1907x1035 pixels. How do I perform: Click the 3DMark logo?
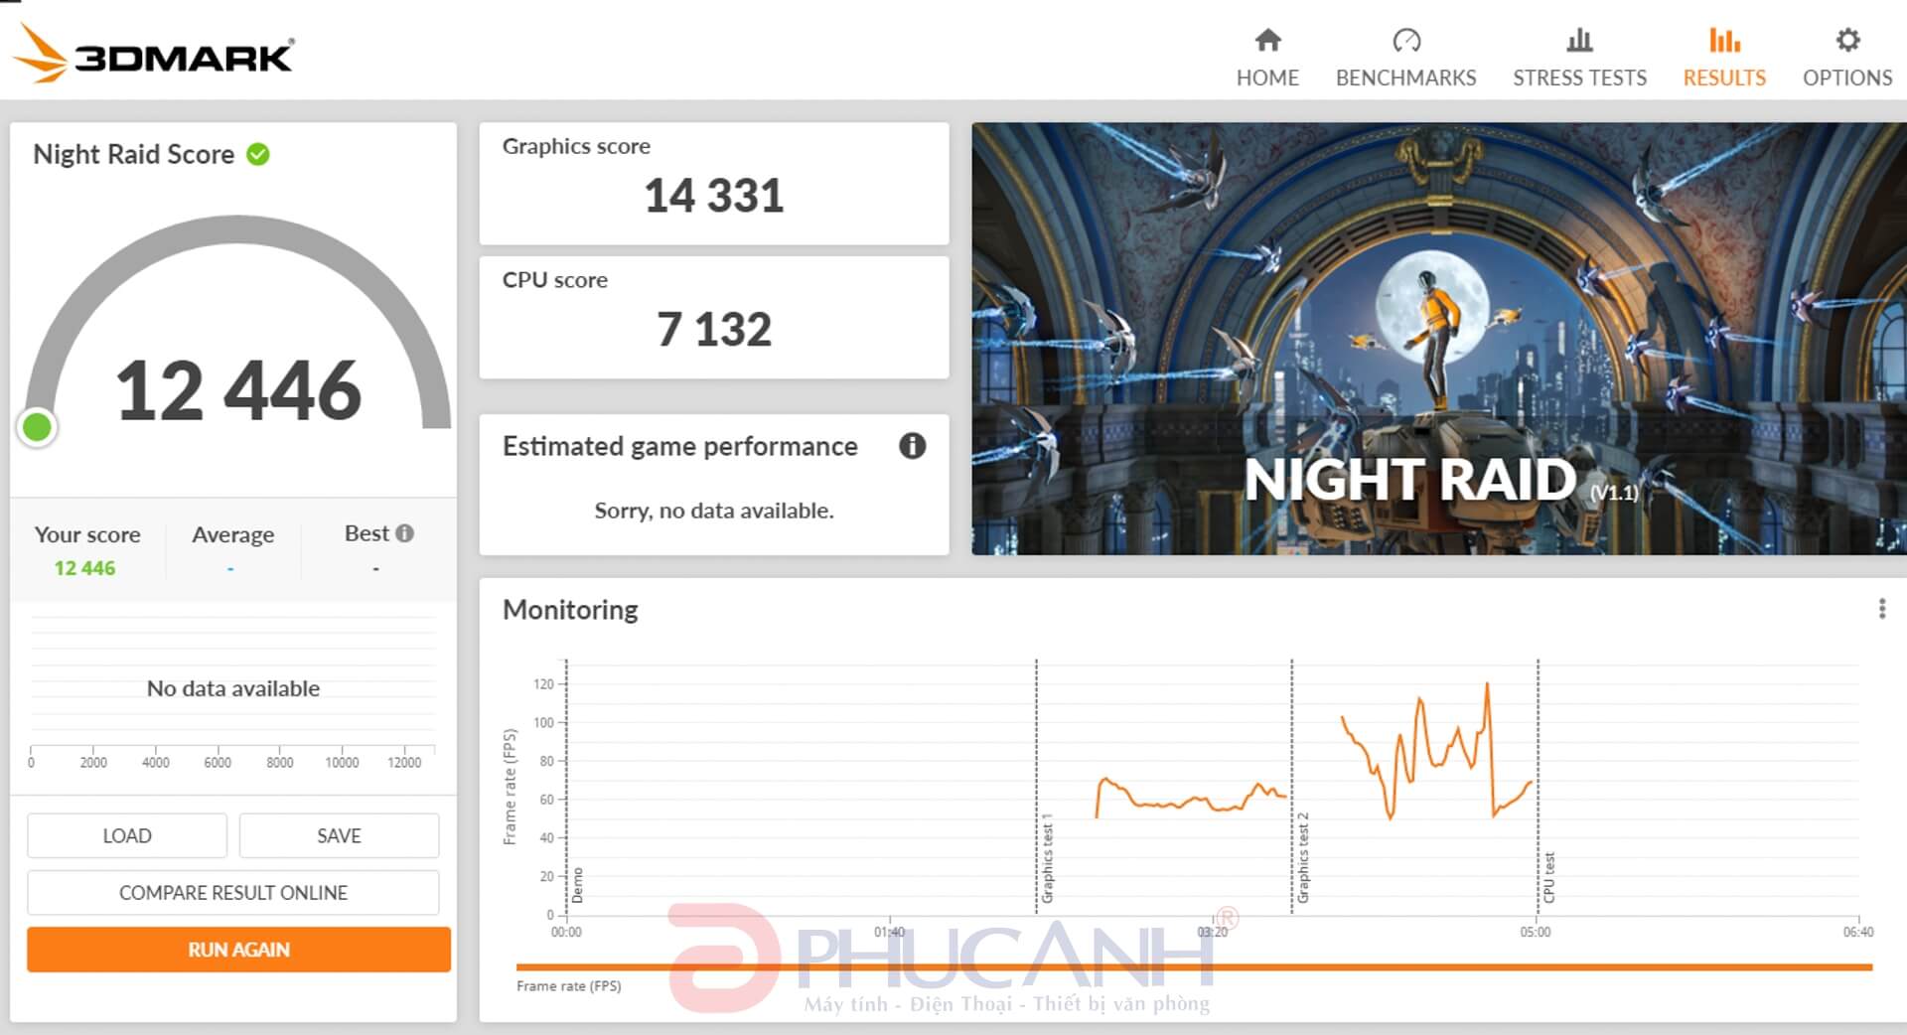(154, 53)
